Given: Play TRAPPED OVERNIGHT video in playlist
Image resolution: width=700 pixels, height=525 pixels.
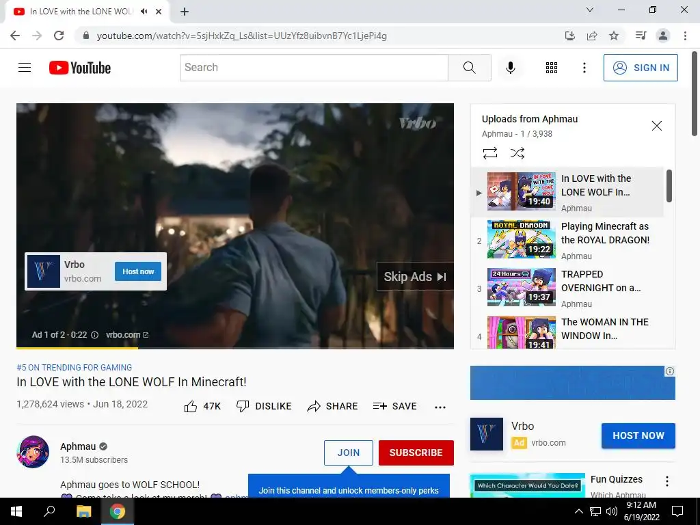Looking at the screenshot, I should click(x=567, y=288).
